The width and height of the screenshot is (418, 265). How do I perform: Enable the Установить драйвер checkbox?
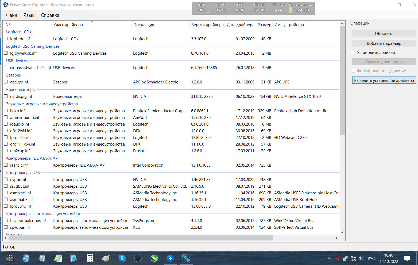pyautogui.click(x=354, y=53)
